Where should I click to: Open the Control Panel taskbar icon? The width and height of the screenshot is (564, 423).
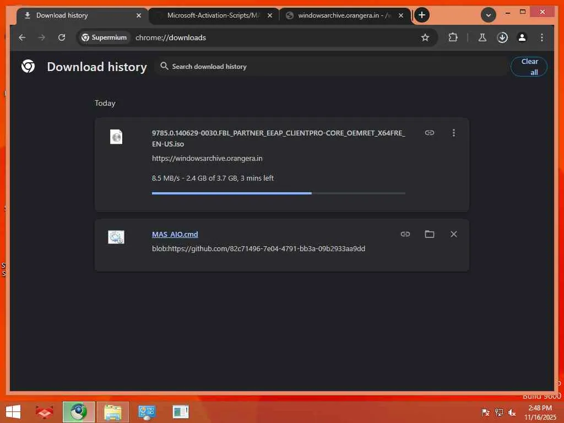pos(147,412)
